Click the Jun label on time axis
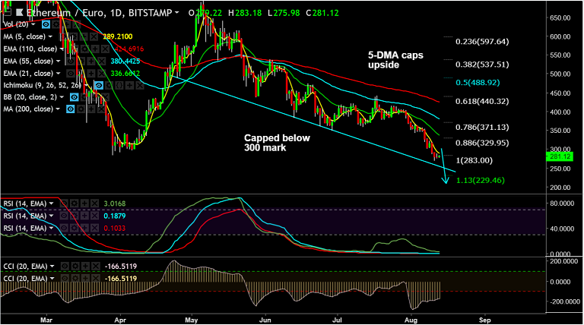The width and height of the screenshot is (584, 325). (x=265, y=320)
